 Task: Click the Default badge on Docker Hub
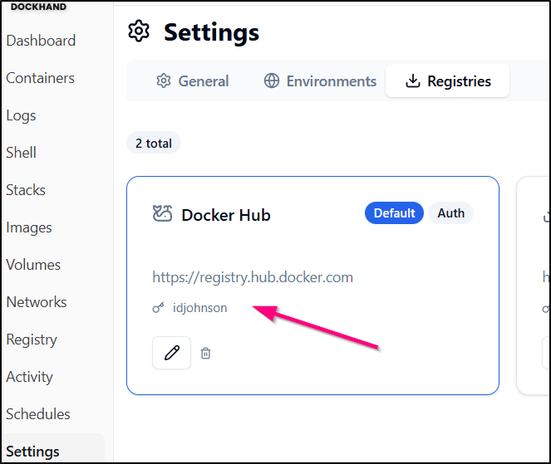[394, 213]
